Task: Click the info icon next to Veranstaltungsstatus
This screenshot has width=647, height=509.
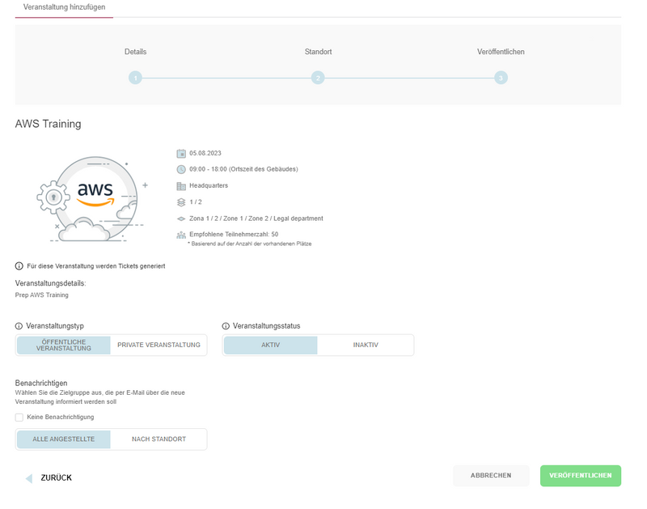Action: click(226, 326)
